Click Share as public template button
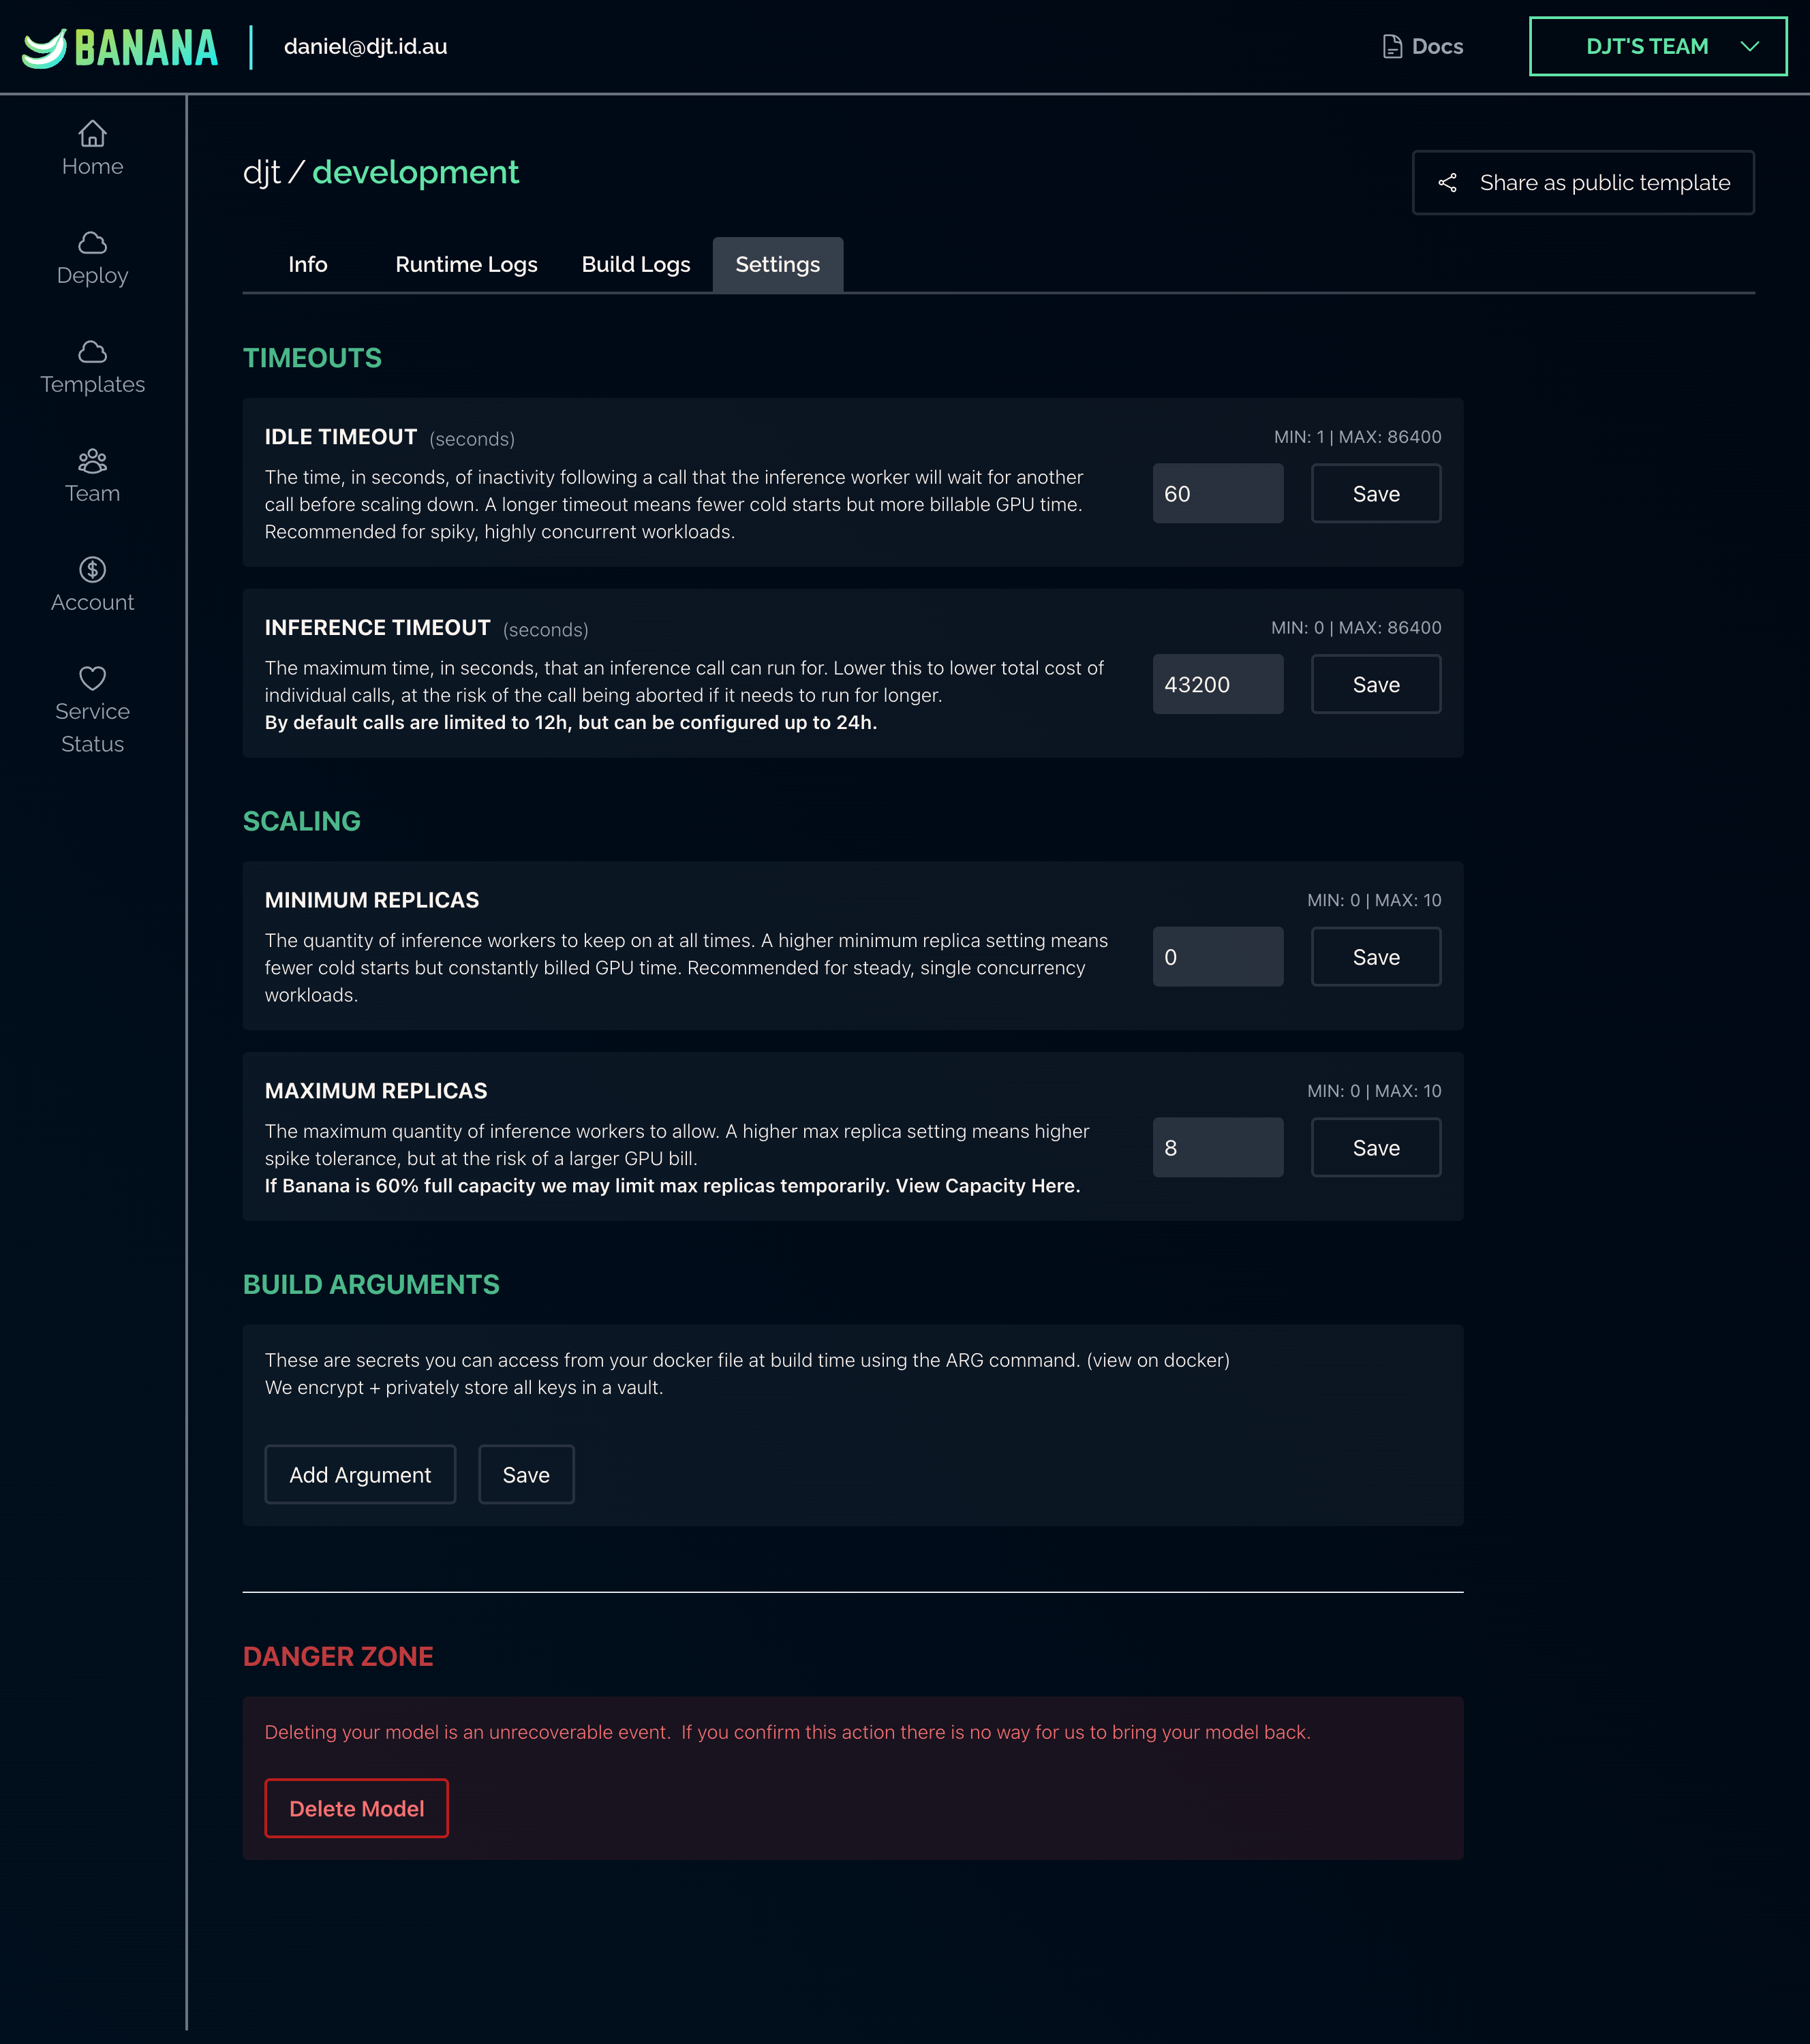 pos(1582,183)
